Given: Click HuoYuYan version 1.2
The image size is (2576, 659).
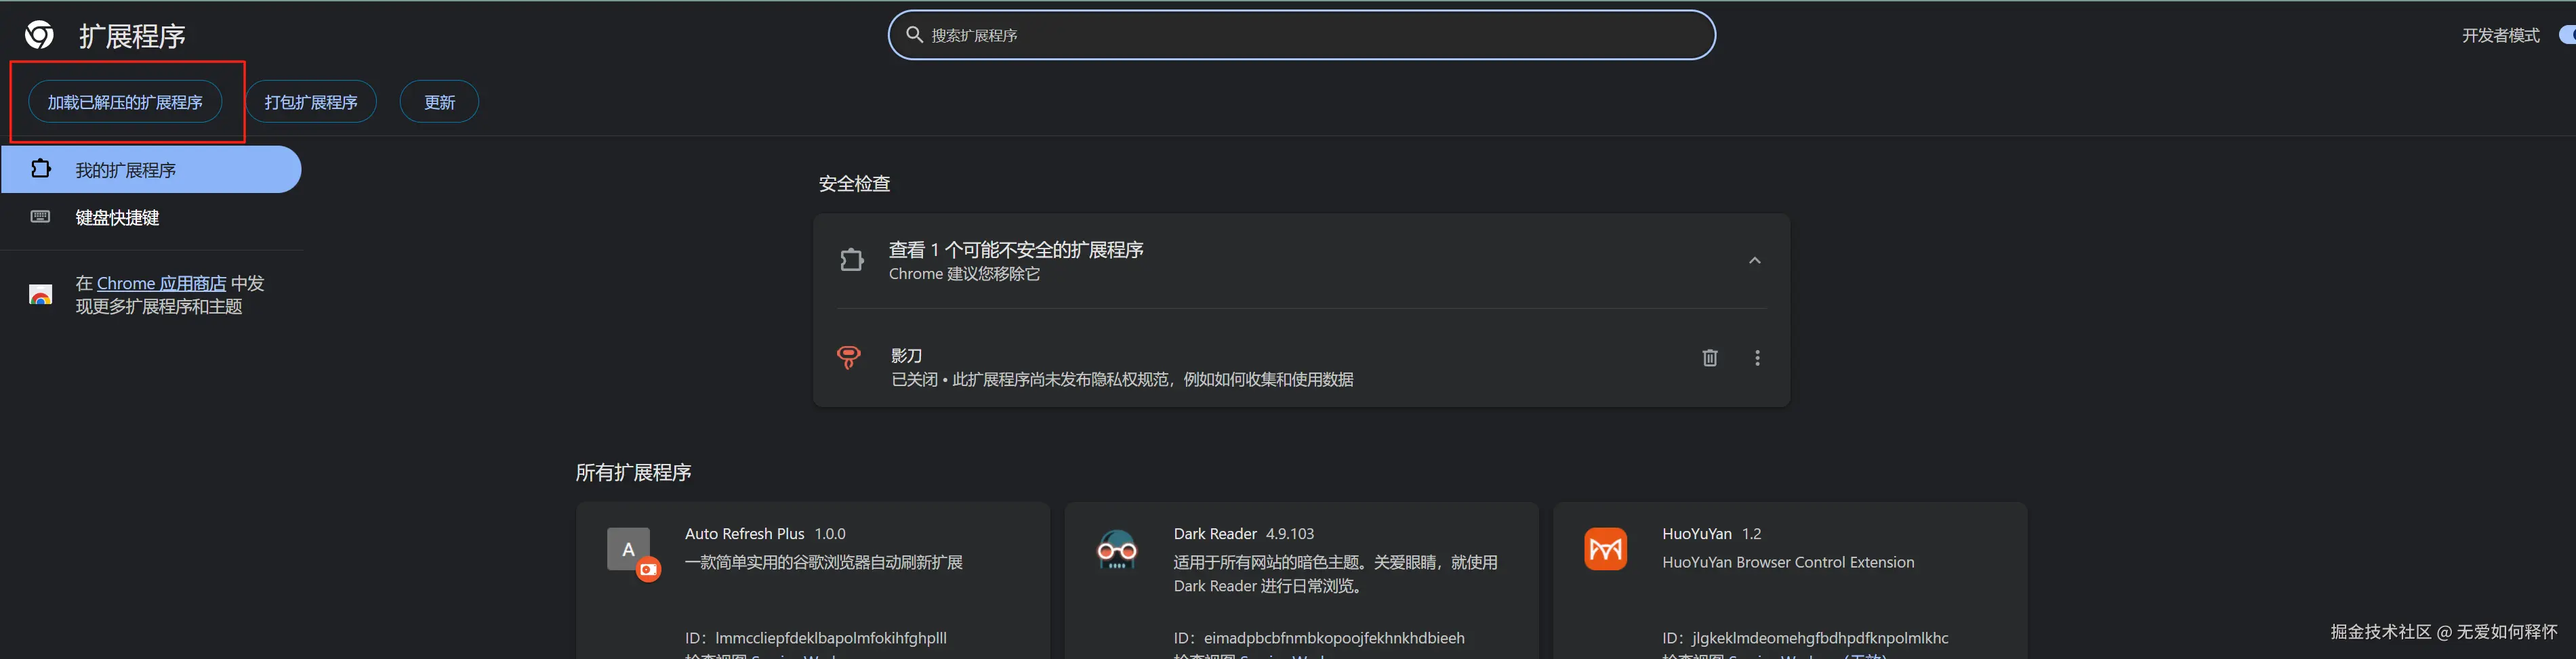Looking at the screenshot, I should [1751, 534].
